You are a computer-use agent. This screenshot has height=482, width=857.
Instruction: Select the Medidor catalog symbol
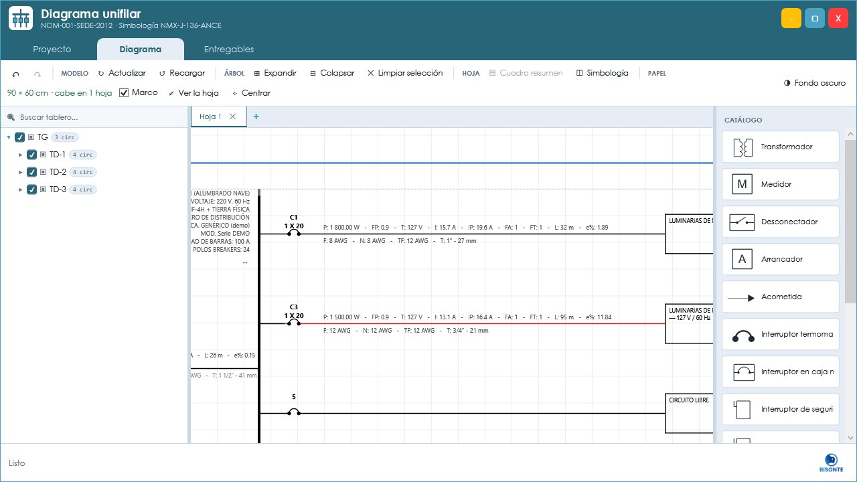click(x=781, y=184)
